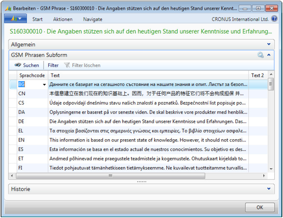
Task: Open the Start ribbon tab
Action: click(37, 19)
